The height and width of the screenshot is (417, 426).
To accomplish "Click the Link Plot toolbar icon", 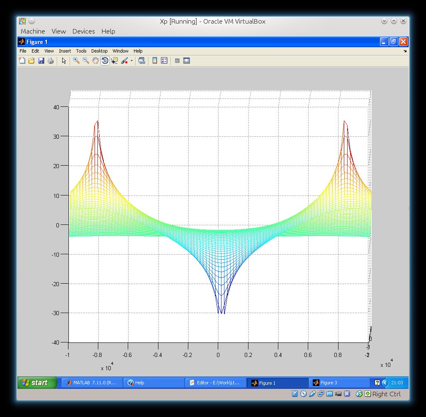I will pyautogui.click(x=141, y=60).
